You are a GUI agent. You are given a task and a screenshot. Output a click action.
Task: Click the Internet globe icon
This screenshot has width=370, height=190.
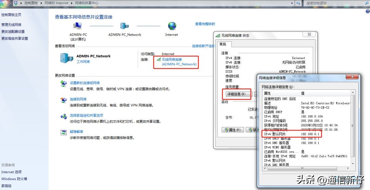[172, 26]
